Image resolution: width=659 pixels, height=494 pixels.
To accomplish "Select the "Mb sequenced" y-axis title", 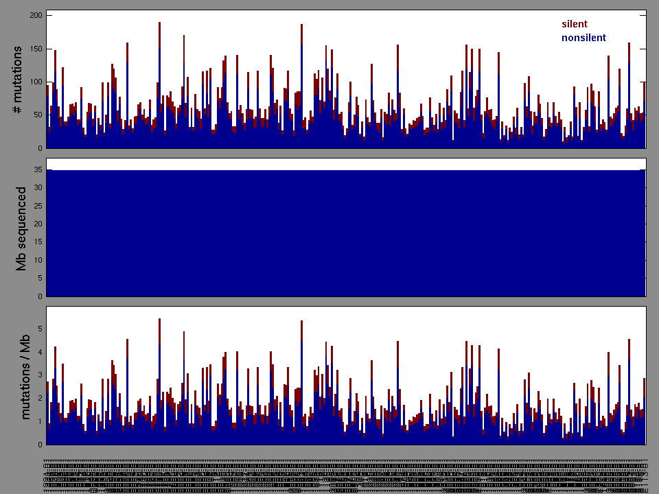I will [21, 228].
